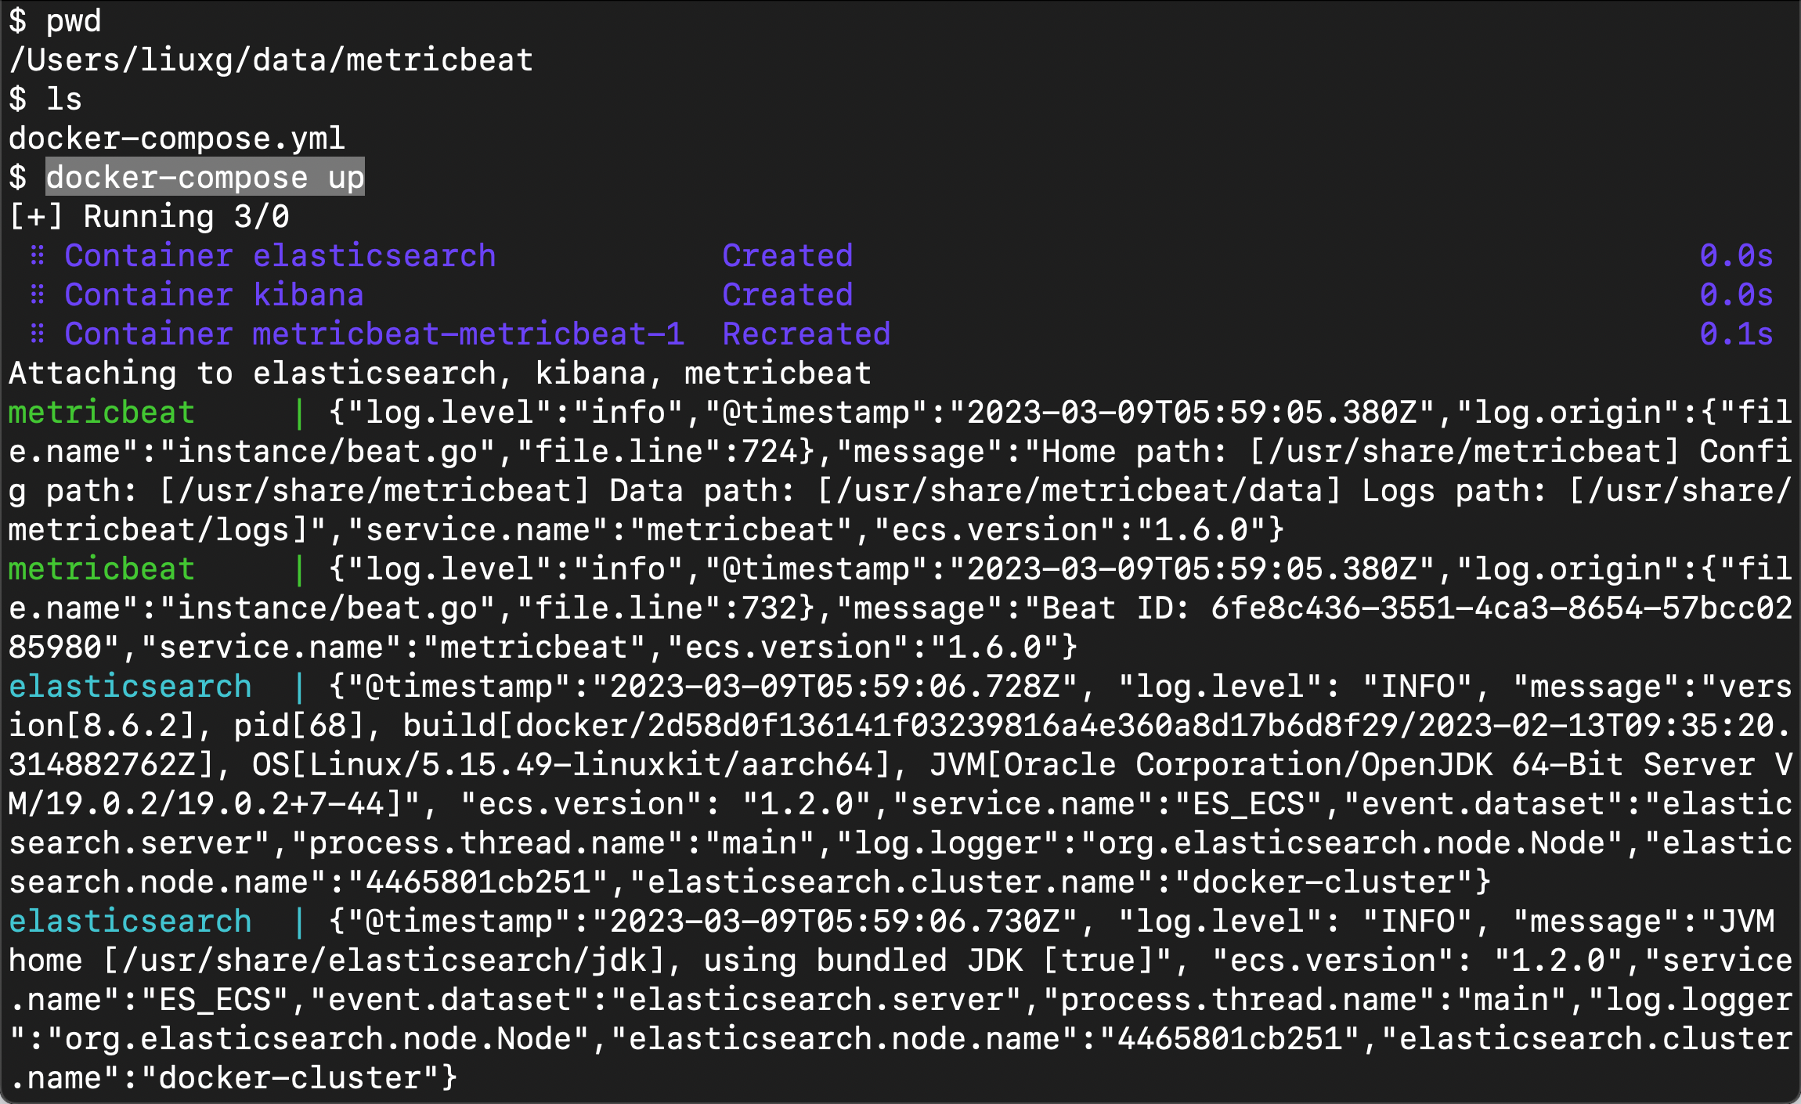Screen dimensions: 1801x1104
Task: Click the ls command at second prompt
Action: click(64, 99)
